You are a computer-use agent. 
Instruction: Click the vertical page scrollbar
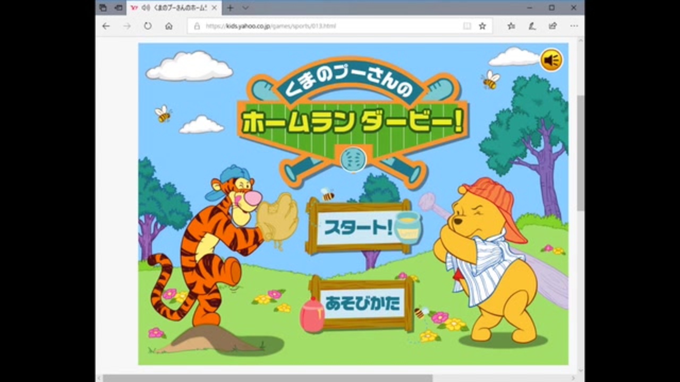(580, 154)
